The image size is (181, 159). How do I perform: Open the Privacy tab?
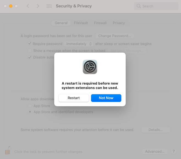[x=119, y=23]
